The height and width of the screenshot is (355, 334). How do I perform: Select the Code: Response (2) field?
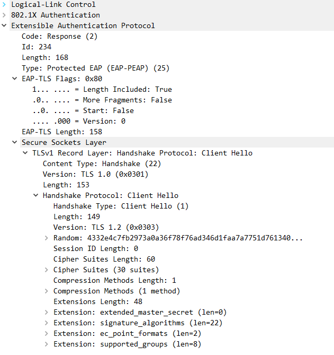tap(59, 36)
